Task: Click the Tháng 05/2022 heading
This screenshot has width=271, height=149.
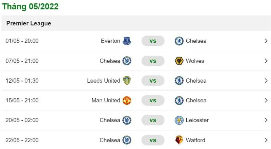Action: [30, 6]
